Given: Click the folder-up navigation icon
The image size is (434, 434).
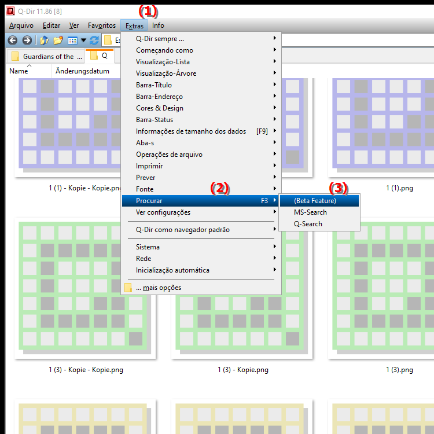Looking at the screenshot, I should [44, 41].
